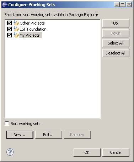Select the ESF Foundation list entry
Screen dimensions: 134x162
[x=33, y=29]
